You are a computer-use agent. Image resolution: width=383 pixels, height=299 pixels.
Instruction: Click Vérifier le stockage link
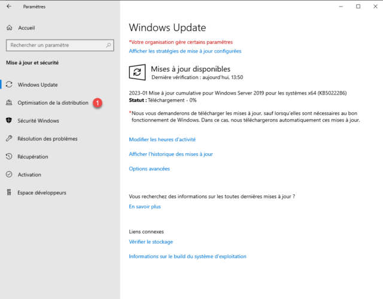point(151,242)
